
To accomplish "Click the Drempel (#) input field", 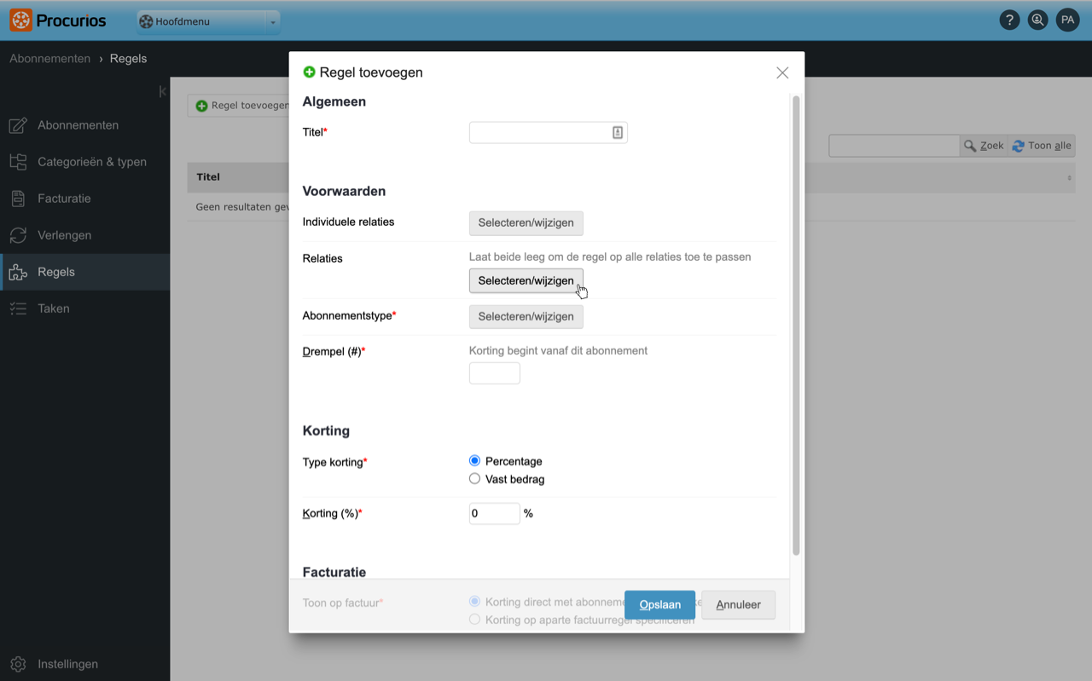I will [494, 373].
